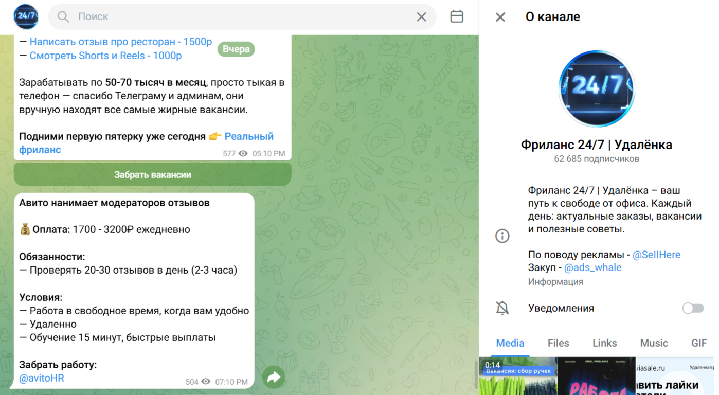Switch to the Files tab
719x395 pixels.
558,343
